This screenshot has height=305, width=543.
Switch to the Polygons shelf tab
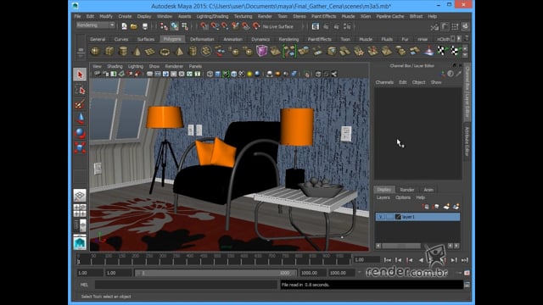tap(172, 39)
